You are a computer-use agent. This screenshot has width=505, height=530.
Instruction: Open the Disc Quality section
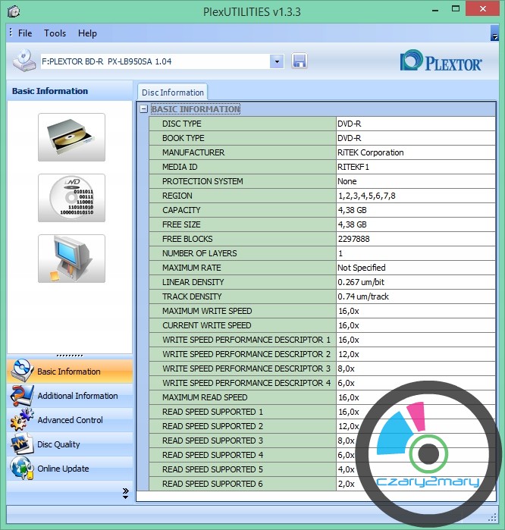58,444
